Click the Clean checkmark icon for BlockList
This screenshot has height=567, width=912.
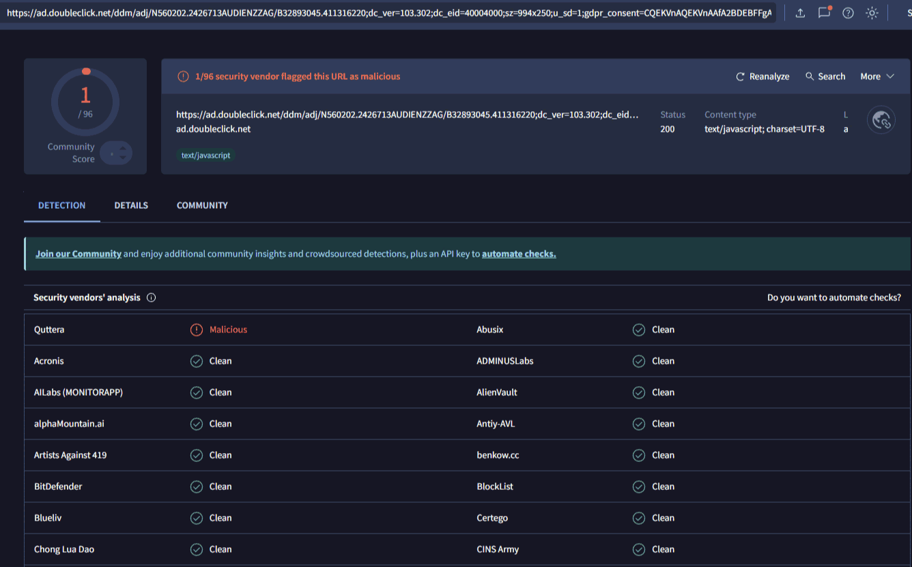coord(639,486)
